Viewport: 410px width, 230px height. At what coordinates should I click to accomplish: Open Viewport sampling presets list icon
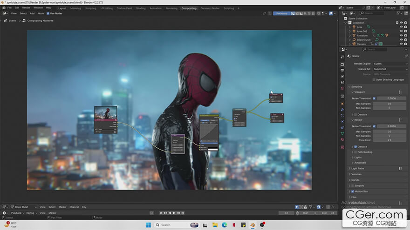pyautogui.click(x=400, y=92)
